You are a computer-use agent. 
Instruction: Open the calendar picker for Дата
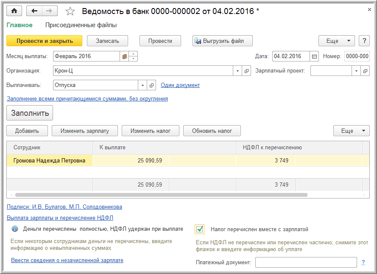coord(314,56)
